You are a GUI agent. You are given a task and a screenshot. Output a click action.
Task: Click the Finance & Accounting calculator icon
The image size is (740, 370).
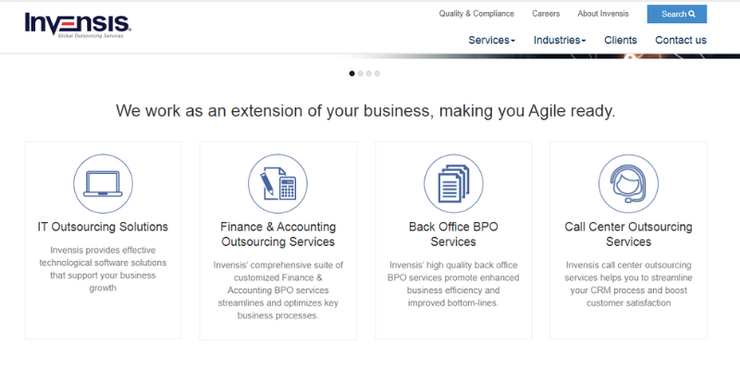[277, 184]
